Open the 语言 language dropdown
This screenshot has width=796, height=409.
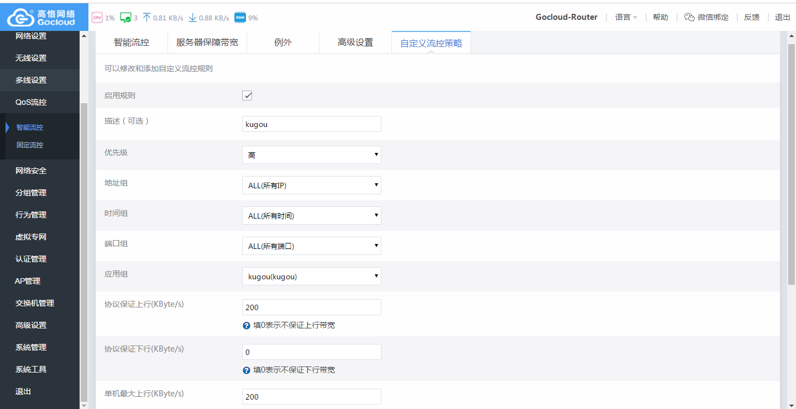[626, 17]
